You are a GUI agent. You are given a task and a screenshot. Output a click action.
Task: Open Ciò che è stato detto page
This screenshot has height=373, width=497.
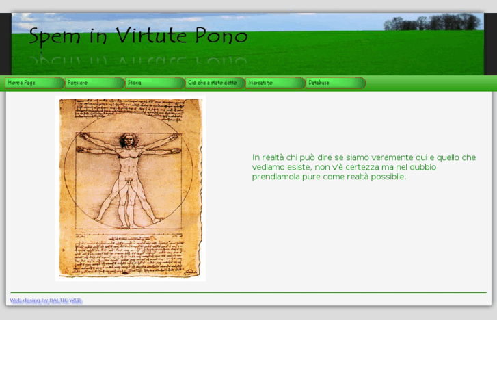pyautogui.click(x=215, y=83)
